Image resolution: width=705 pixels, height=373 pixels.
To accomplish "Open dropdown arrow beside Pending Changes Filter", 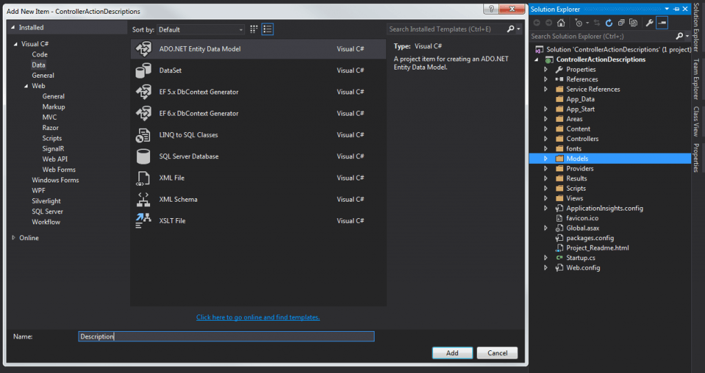I will point(587,23).
